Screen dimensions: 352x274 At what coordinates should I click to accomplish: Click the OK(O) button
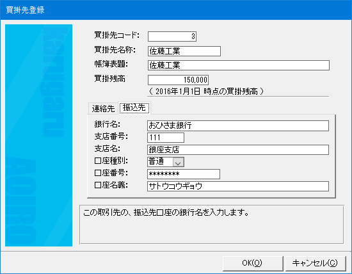[x=253, y=263]
